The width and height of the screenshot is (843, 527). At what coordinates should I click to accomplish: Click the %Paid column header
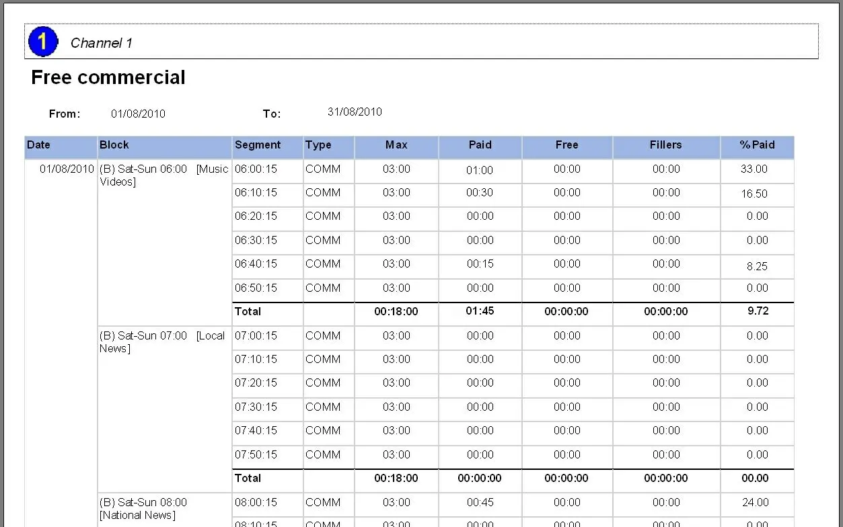(757, 145)
